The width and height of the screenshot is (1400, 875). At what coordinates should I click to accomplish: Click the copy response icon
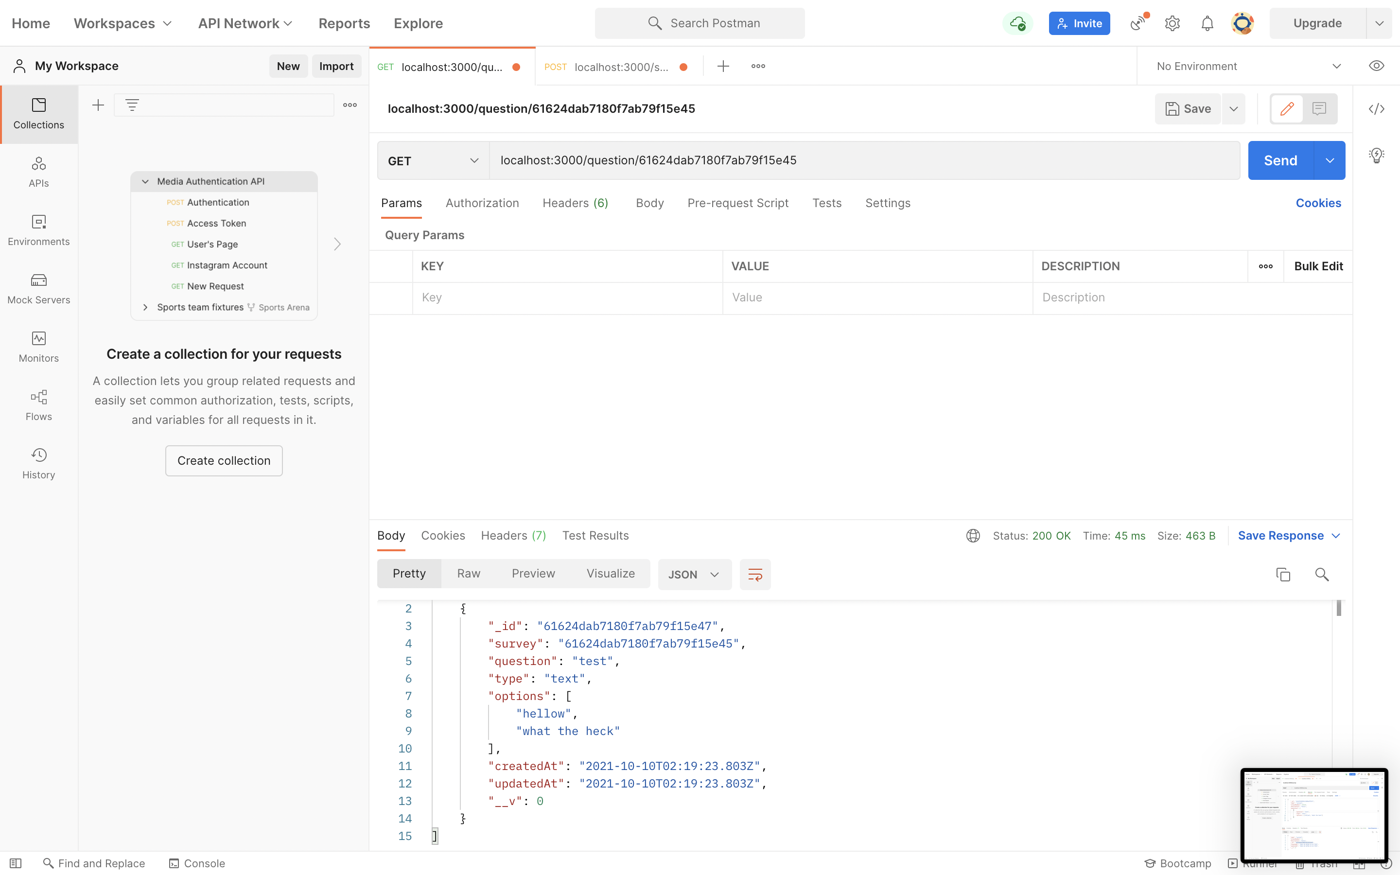(1282, 574)
